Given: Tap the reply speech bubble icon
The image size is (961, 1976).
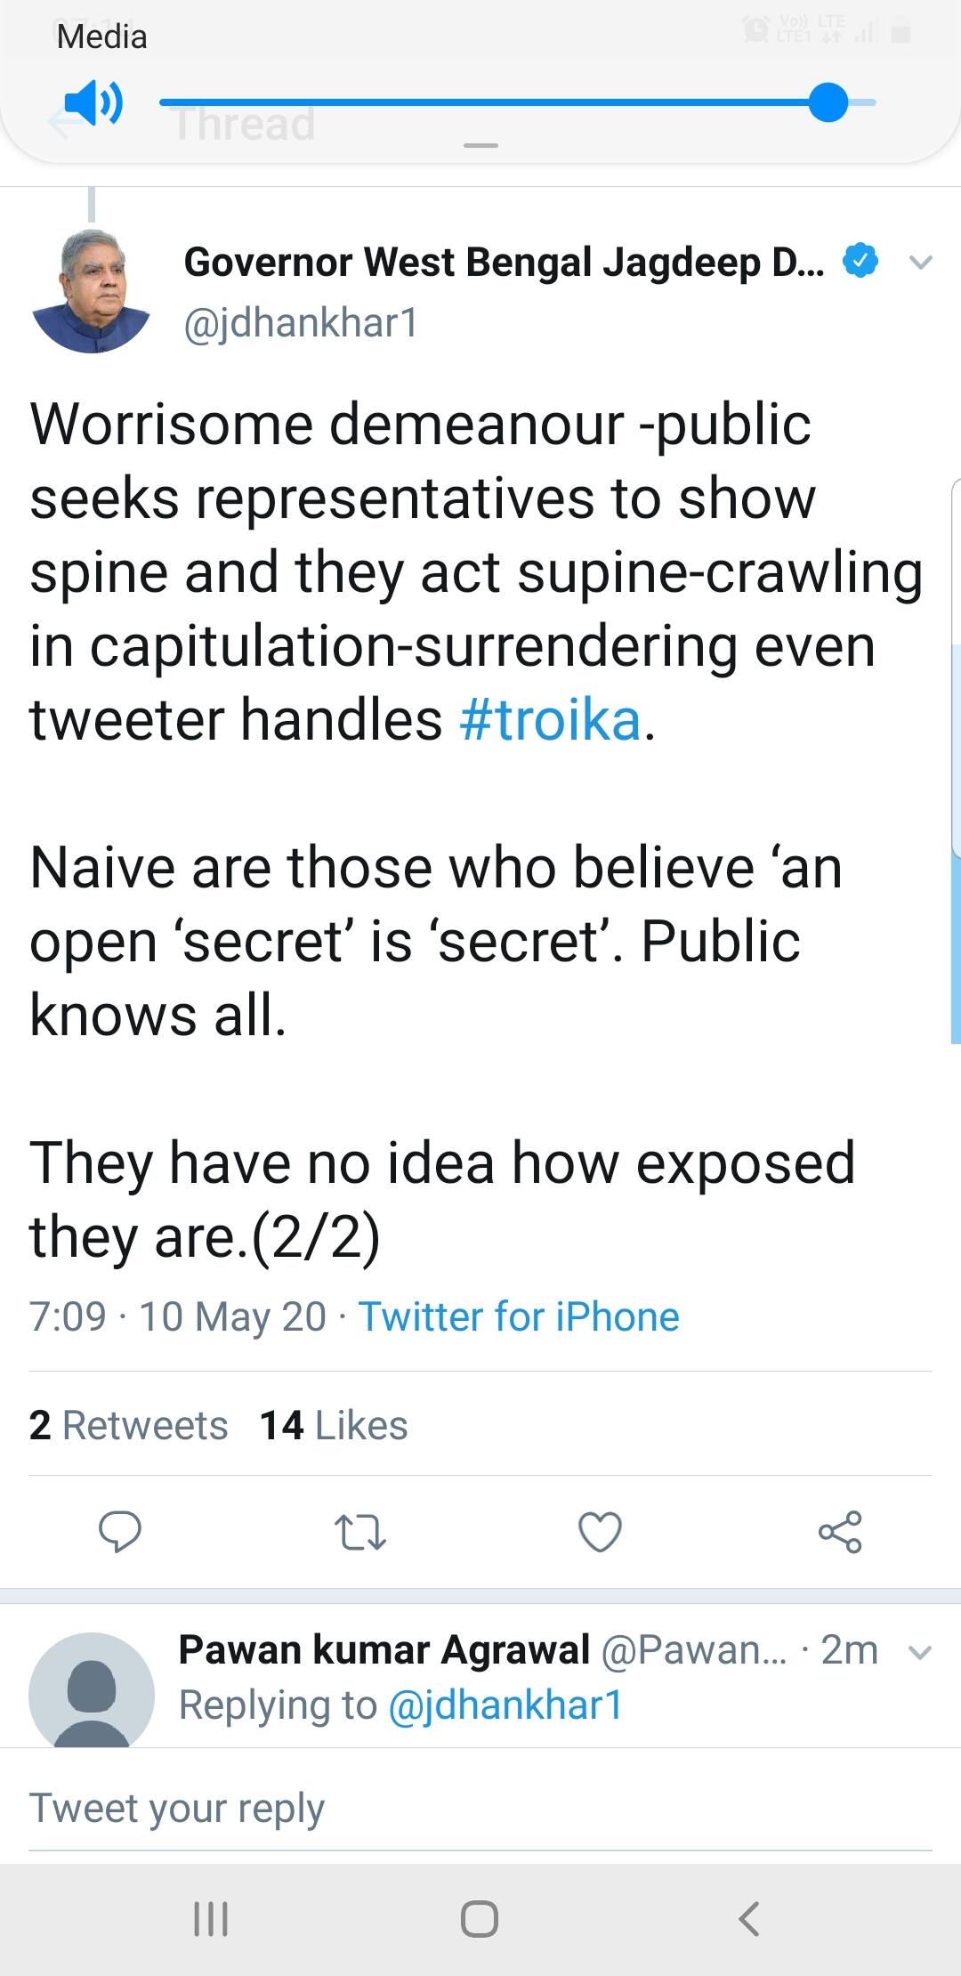Looking at the screenshot, I should coord(119,1531).
